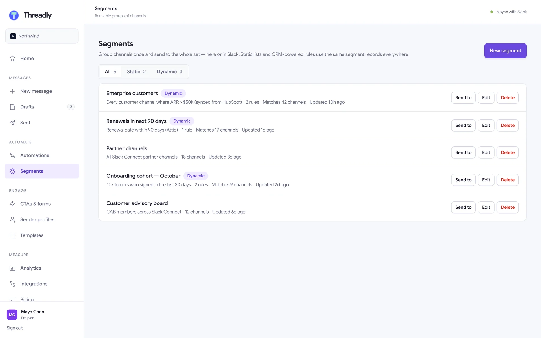Image resolution: width=541 pixels, height=338 pixels.
Task: Delete the Renewals in next 90 days segment
Action: pyautogui.click(x=507, y=125)
